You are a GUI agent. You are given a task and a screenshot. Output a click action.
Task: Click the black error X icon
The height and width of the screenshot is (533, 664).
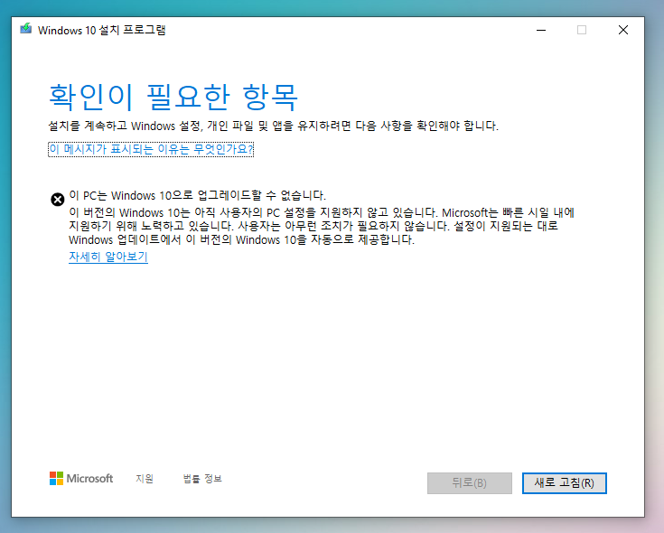(58, 199)
